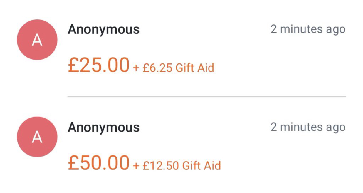363x193 pixels.
Task: Click the timestamp of the £50.00 donation
Action: [308, 127]
